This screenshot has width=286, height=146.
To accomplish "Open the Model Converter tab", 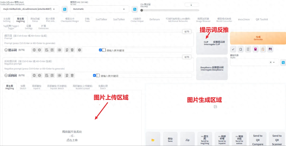I will [224, 20].
